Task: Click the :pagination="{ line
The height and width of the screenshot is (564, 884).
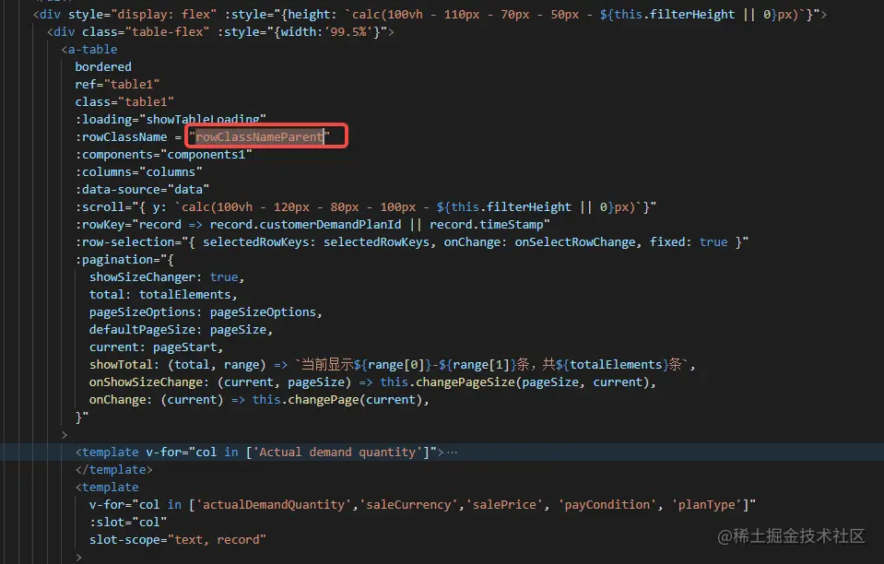Action: 124,259
